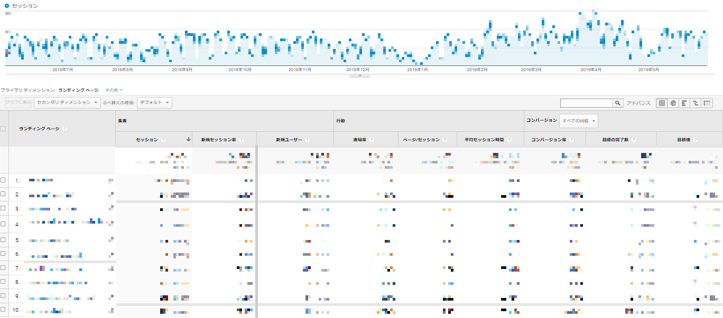This screenshot has width=723, height=318.
Task: Check the checkbox for row 1
Action: (3, 180)
